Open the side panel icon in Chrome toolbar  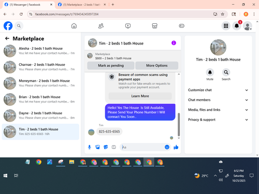point(234,14)
